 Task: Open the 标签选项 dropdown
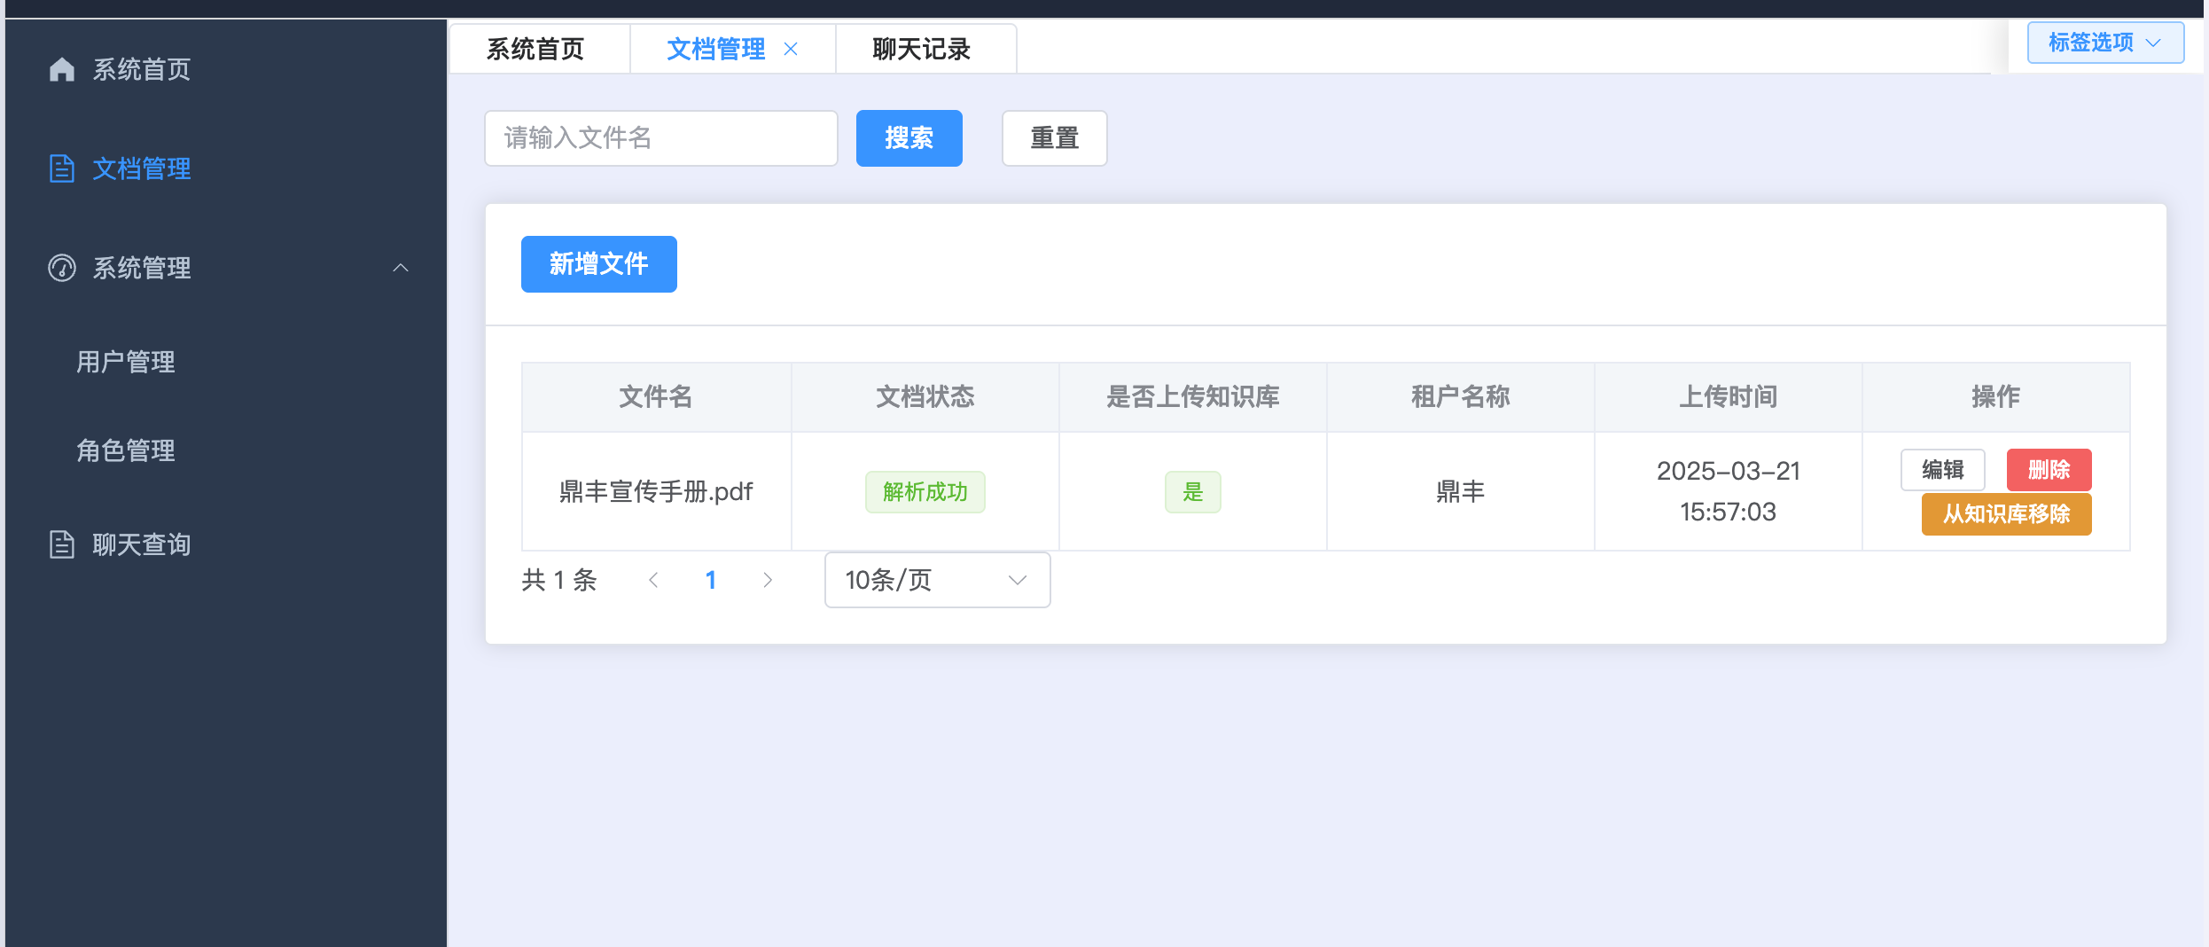[x=2104, y=42]
